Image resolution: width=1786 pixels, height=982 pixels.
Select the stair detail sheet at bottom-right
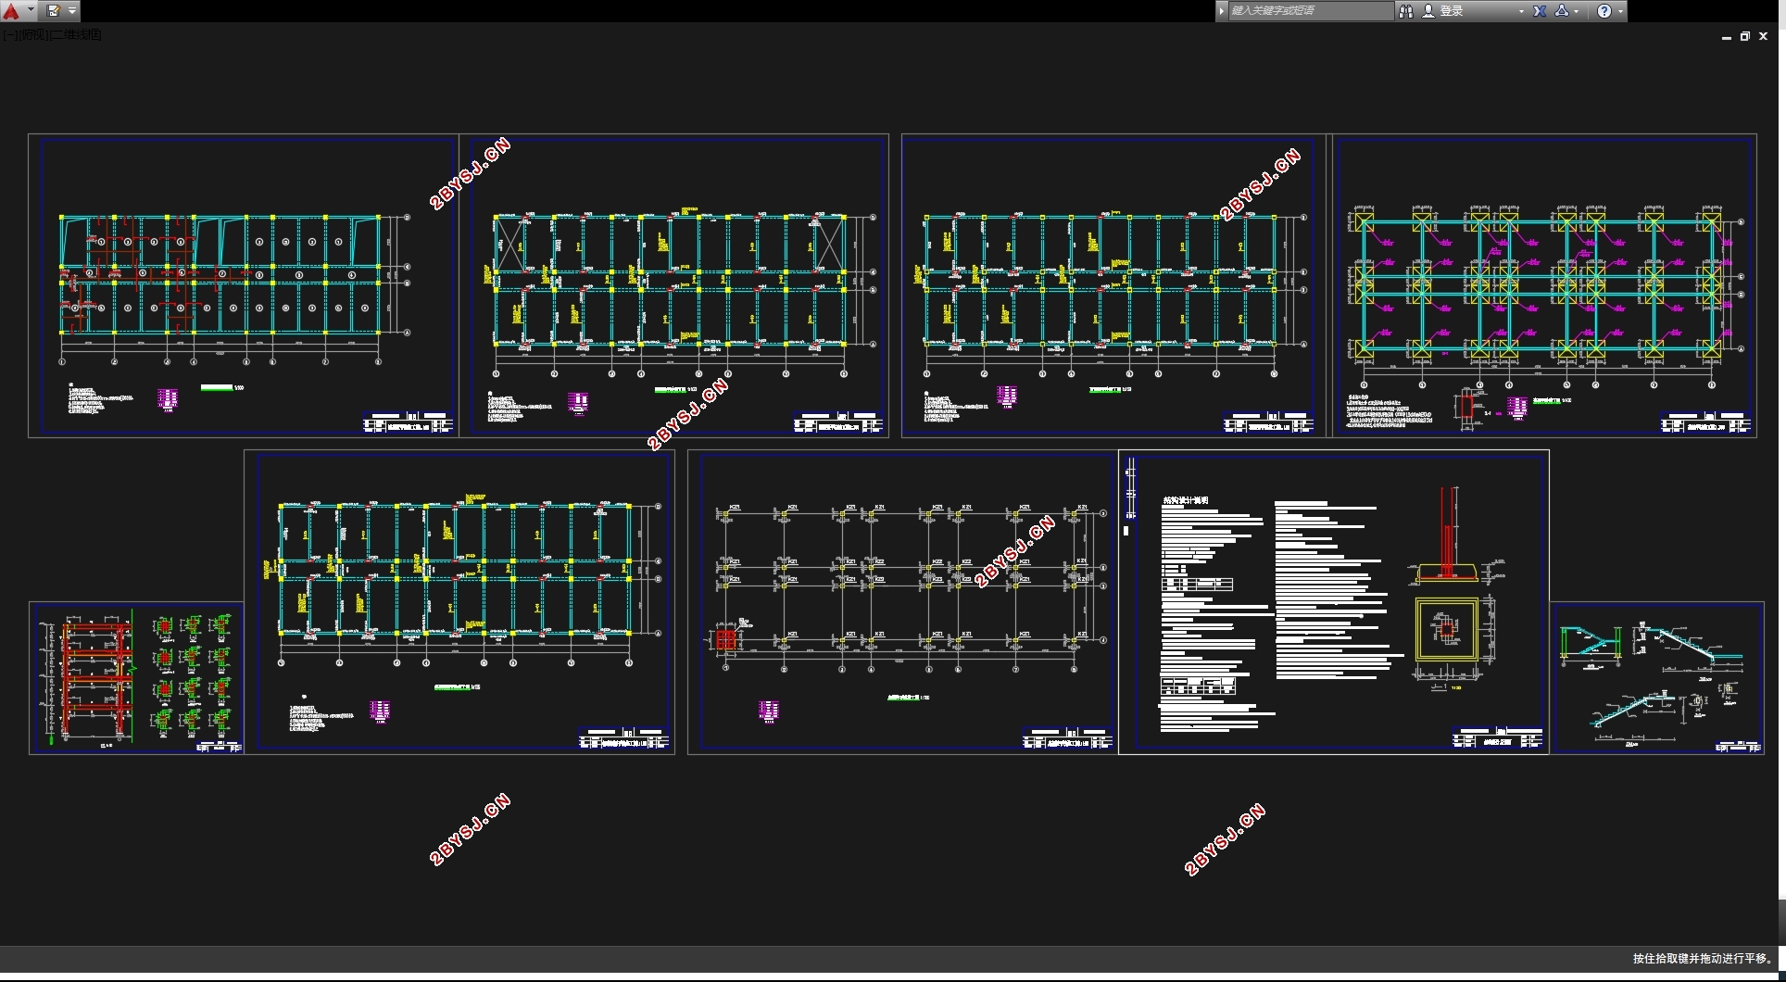(1658, 678)
